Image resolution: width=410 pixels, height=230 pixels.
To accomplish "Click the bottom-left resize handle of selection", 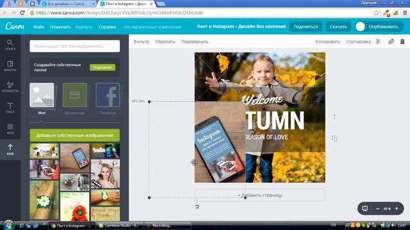I will coord(149,197).
